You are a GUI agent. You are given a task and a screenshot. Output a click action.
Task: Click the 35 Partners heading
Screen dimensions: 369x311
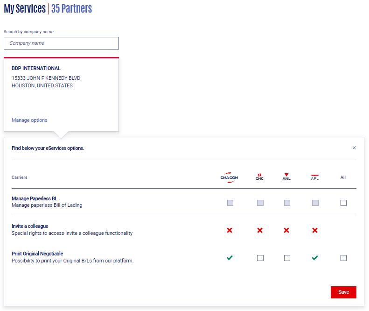(71, 9)
